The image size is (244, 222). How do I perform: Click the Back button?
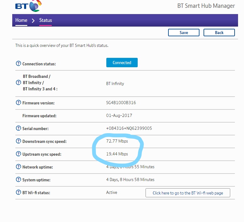pos(219,33)
